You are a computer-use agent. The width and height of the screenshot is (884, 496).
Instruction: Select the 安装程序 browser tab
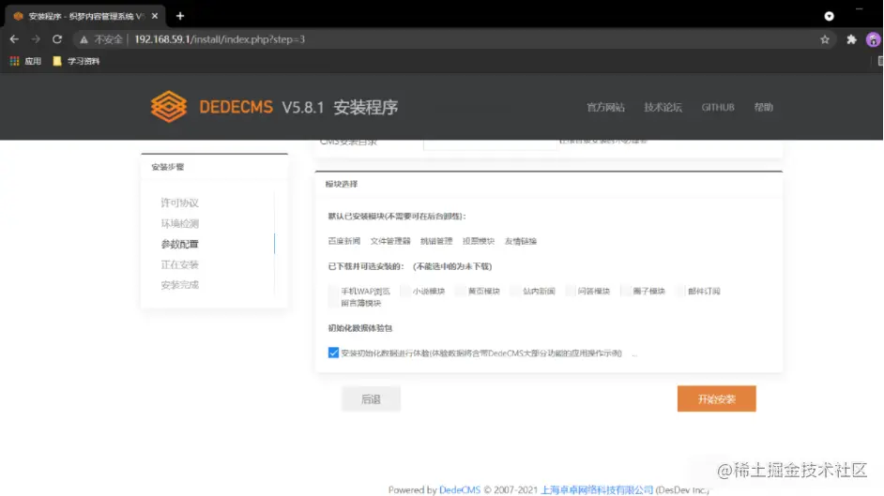84,16
